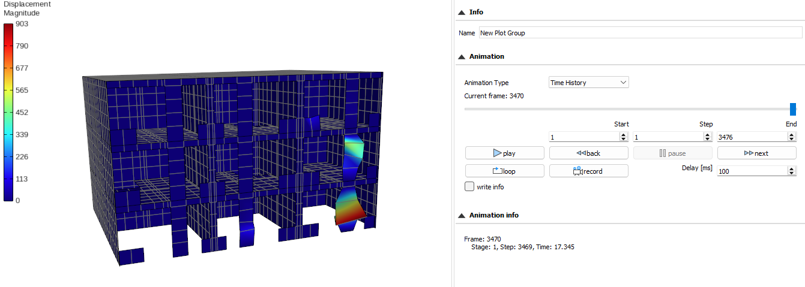Click the 'Displacement Magnitude' legend title
Screen dimensions: 805x287
(x=27, y=8)
